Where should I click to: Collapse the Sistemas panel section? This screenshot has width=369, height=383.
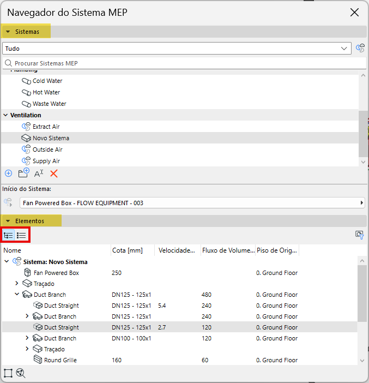click(8, 32)
